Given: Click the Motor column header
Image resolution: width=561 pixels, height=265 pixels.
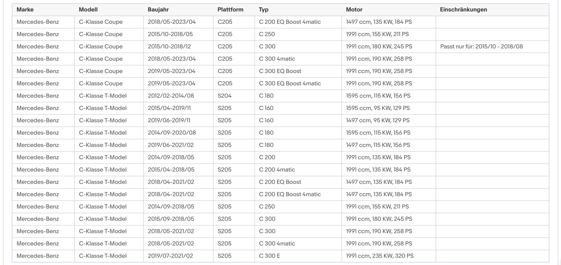Looking at the screenshot, I should coord(389,10).
